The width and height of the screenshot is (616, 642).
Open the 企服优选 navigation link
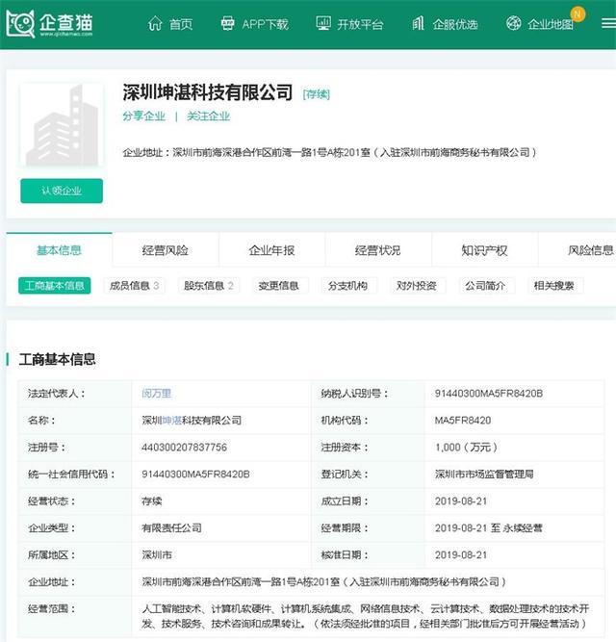[455, 25]
